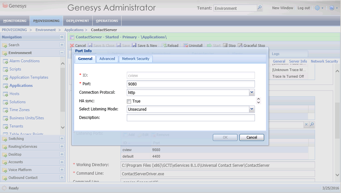Image resolution: width=341 pixels, height=193 pixels.
Task: Open the Connection Protocol dropdown
Action: click(252, 92)
